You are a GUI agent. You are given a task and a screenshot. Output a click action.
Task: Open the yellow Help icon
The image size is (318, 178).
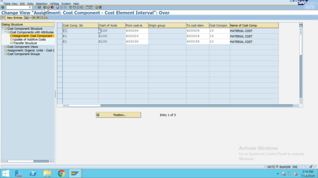[x=96, y=7]
